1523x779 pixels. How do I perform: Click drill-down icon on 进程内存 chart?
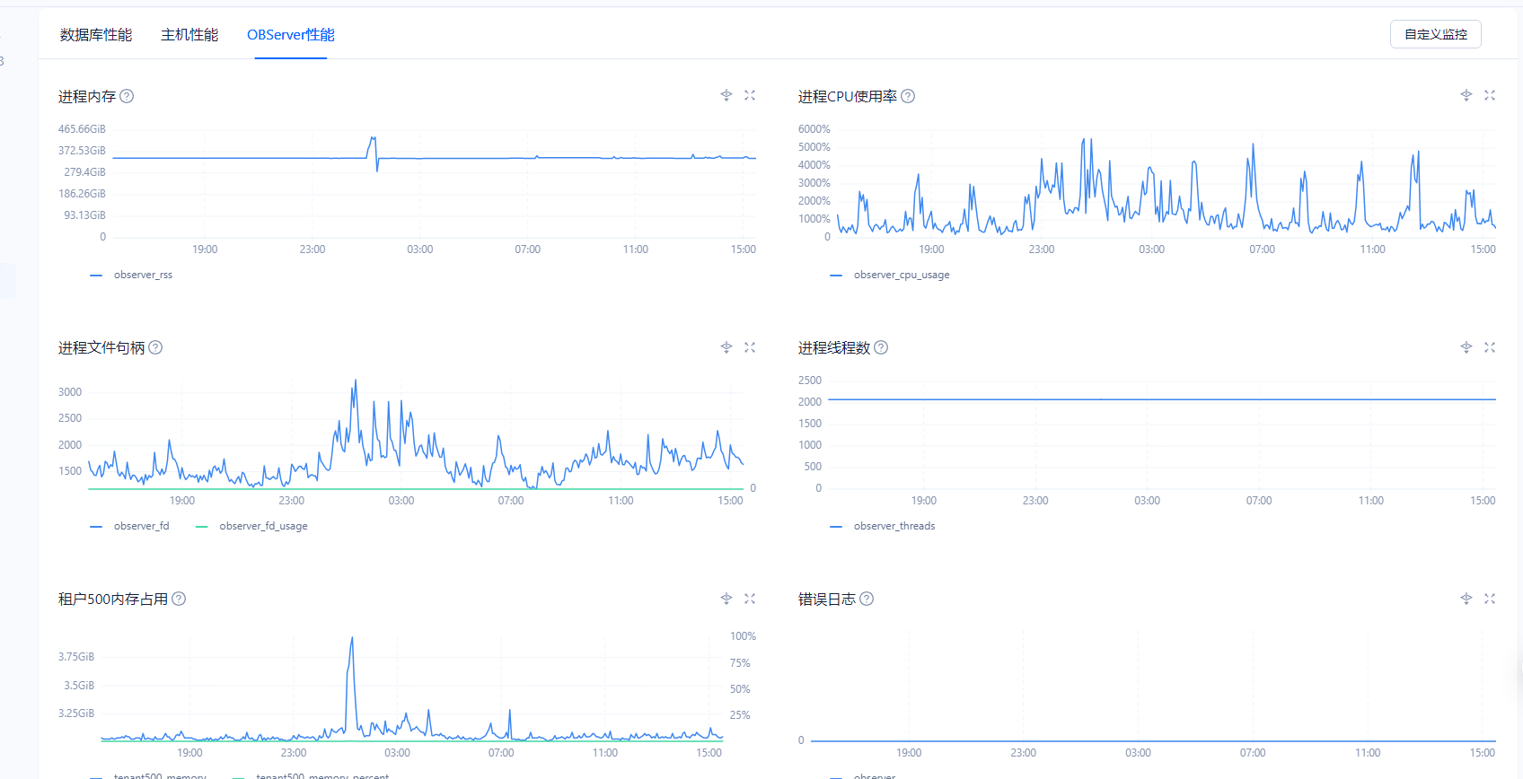[x=726, y=95]
